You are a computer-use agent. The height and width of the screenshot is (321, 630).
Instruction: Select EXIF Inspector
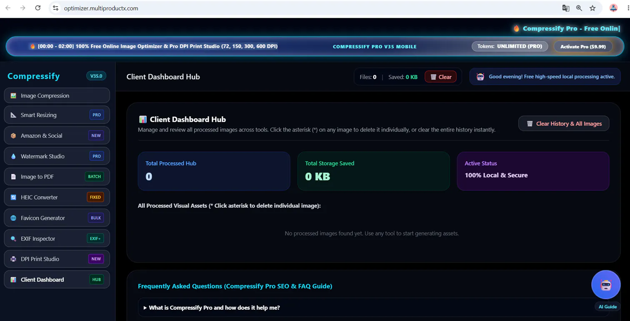57,238
